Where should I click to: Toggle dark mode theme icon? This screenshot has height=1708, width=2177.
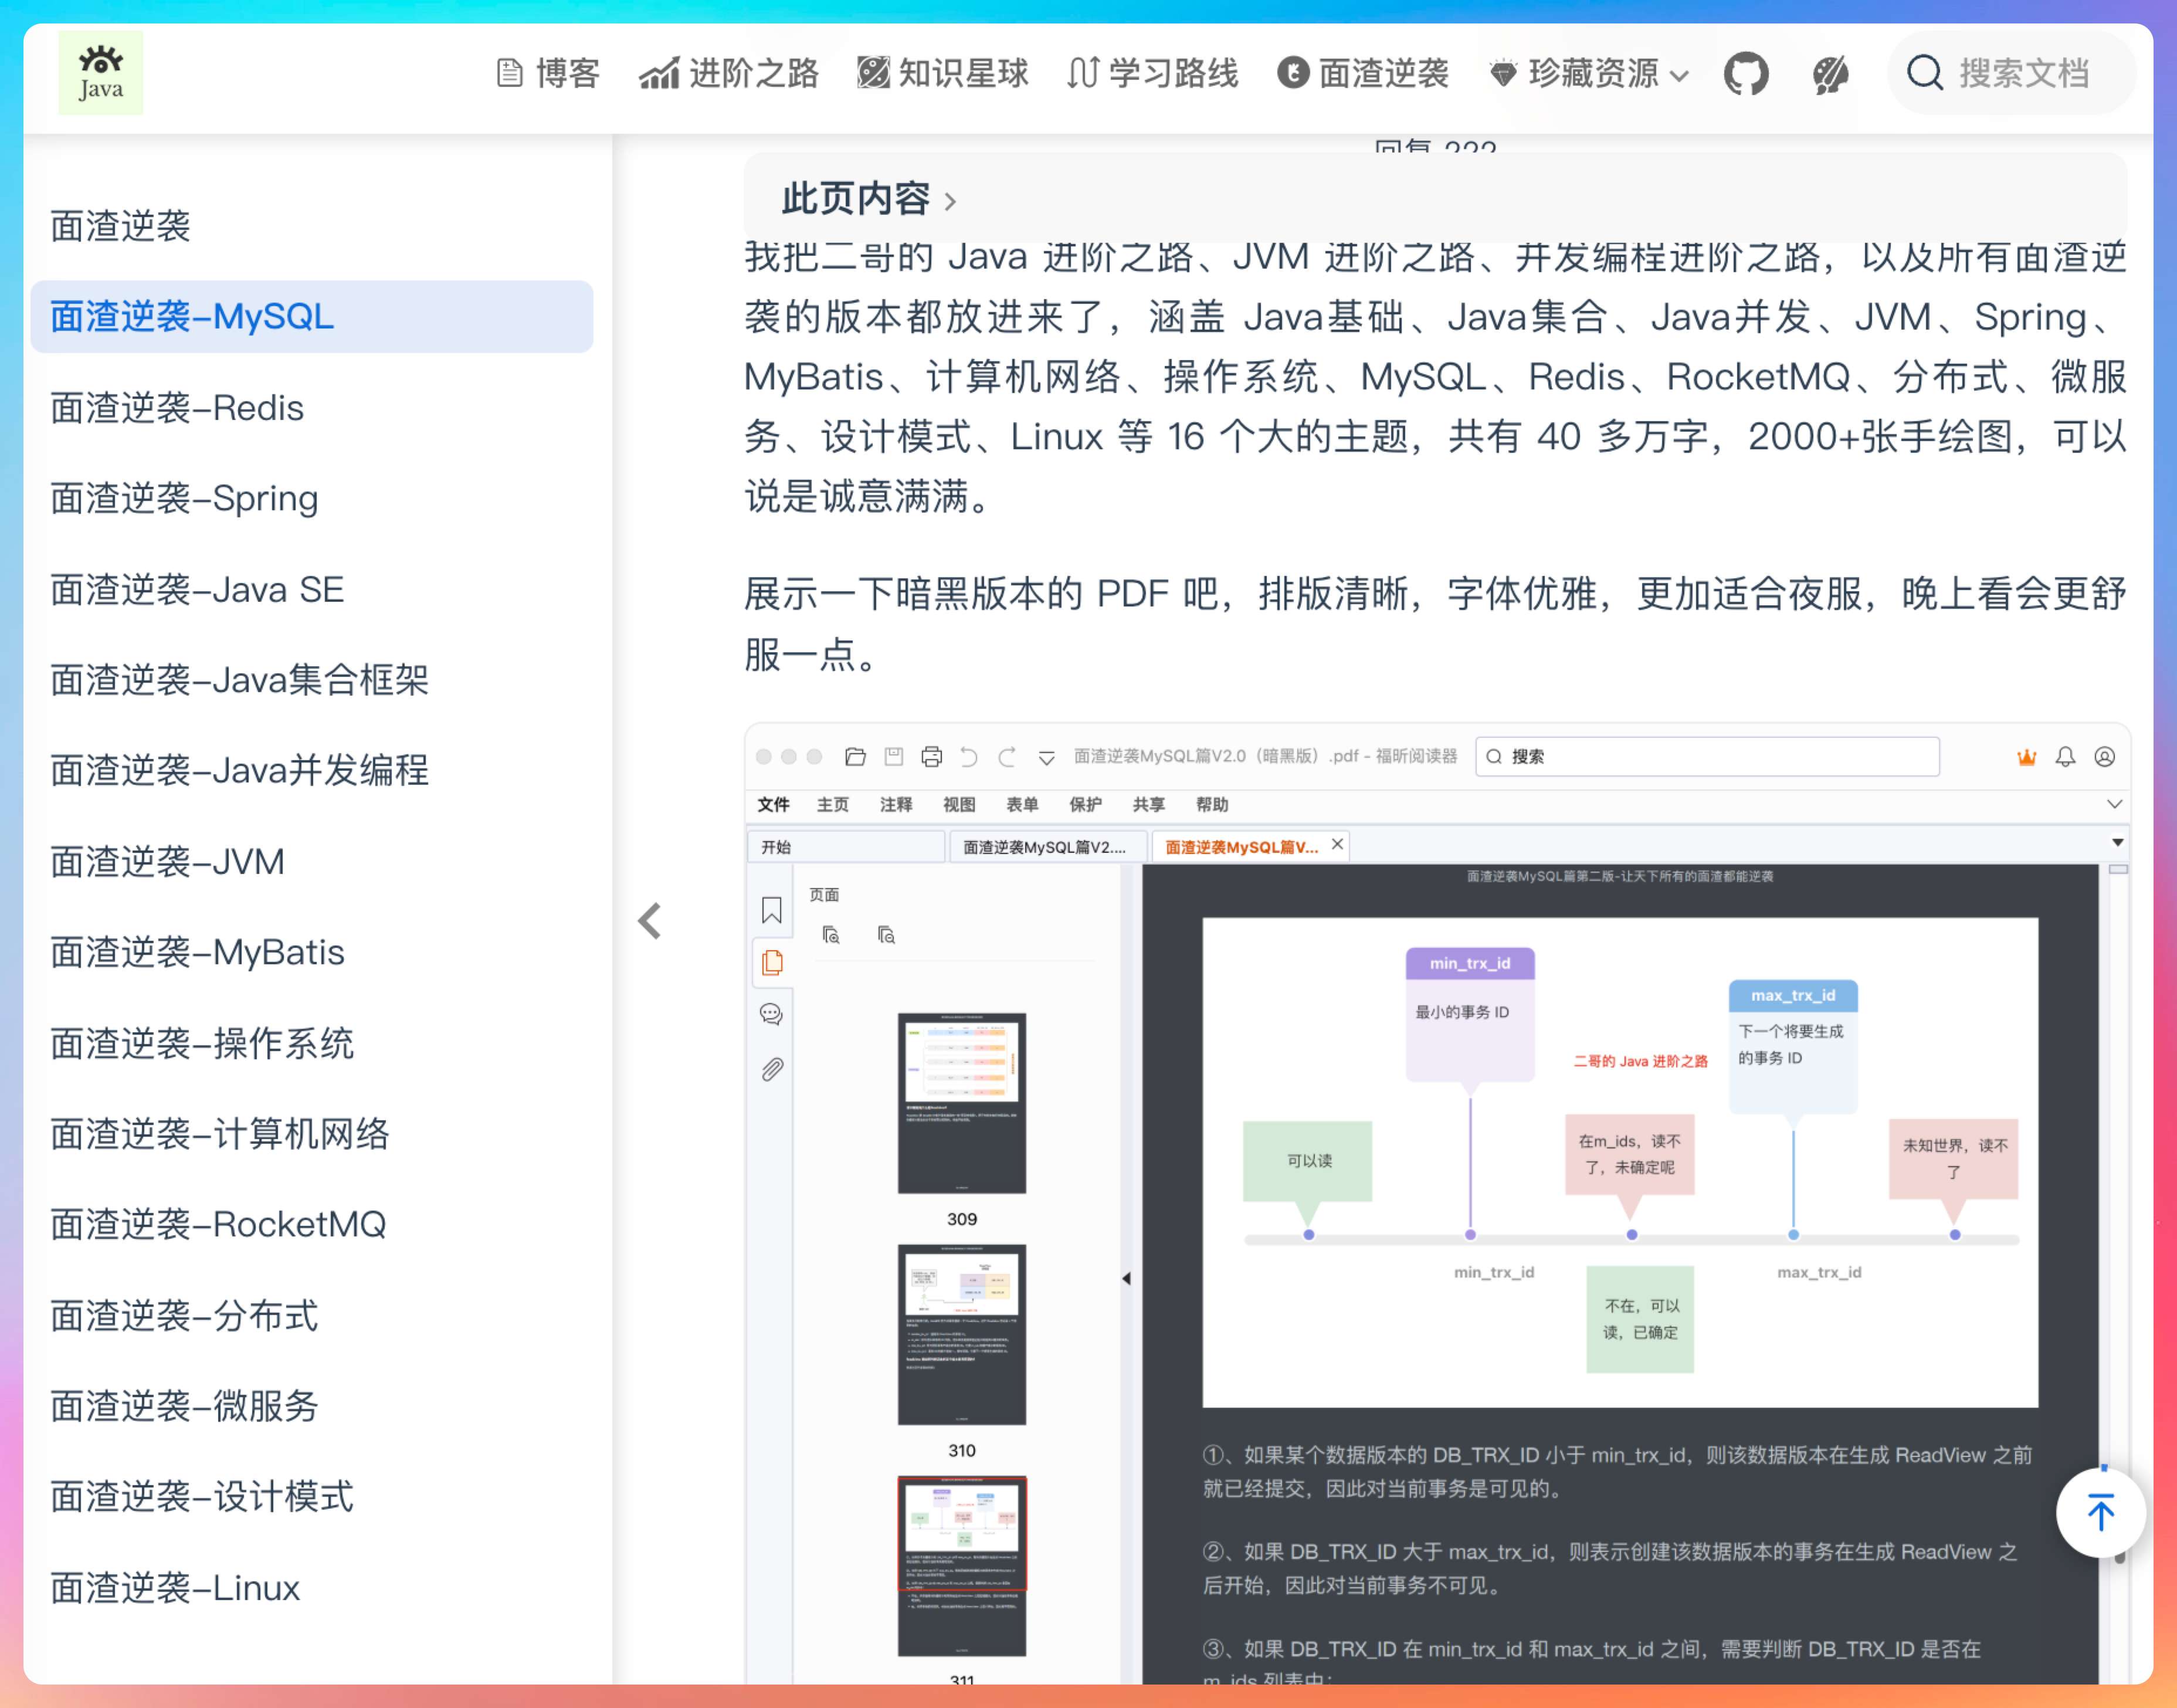click(1830, 74)
